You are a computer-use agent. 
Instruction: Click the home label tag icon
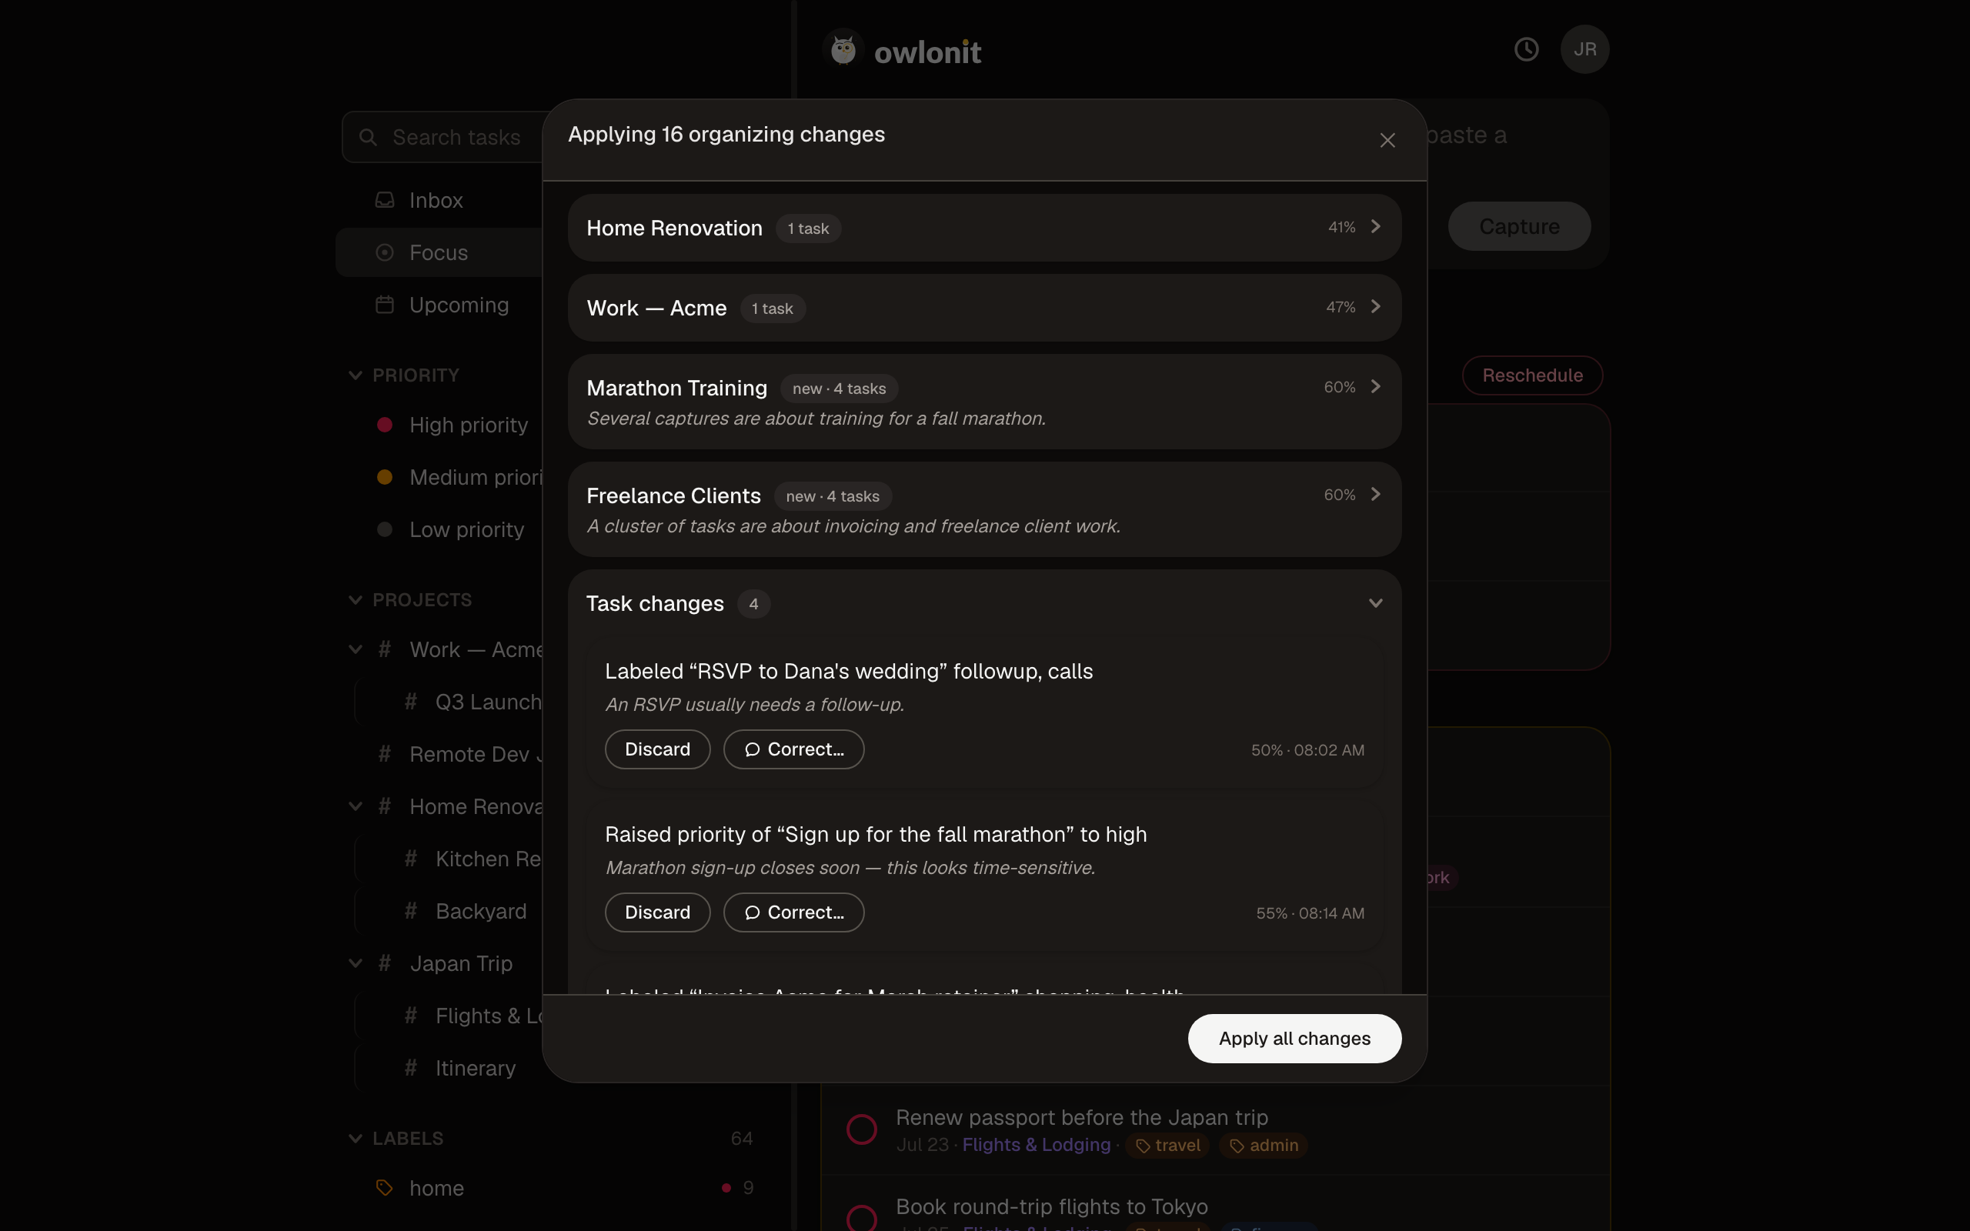[385, 1188]
